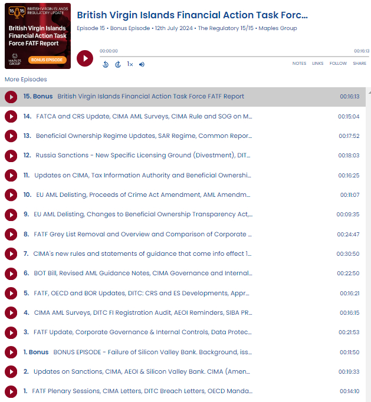Click the rewind skip-back icon
The height and width of the screenshot is (402, 371).
[106, 64]
